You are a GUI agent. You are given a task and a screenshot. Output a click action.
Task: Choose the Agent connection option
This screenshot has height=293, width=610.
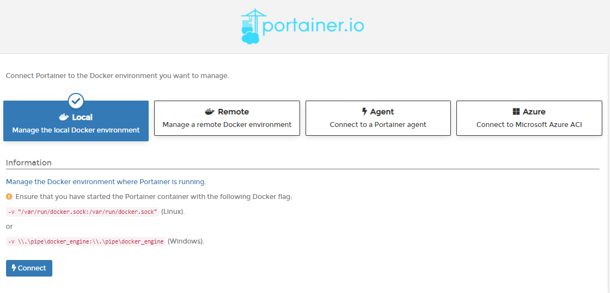378,118
